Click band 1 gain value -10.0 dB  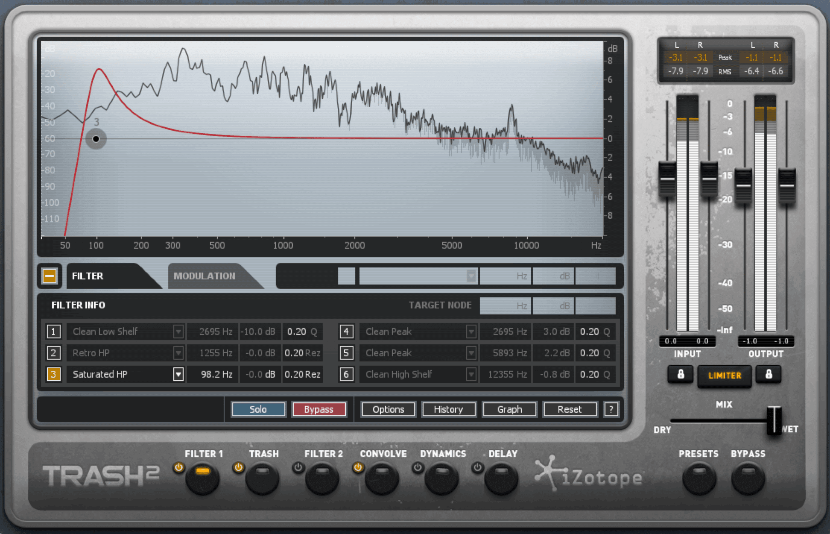(x=260, y=332)
